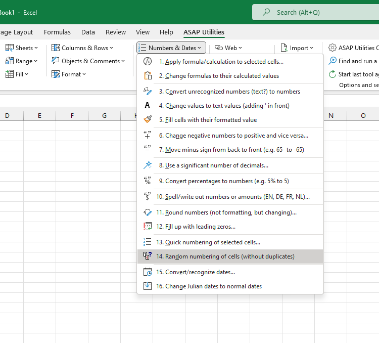Click the round-arrow icon for Round numbers

[x=148, y=212]
